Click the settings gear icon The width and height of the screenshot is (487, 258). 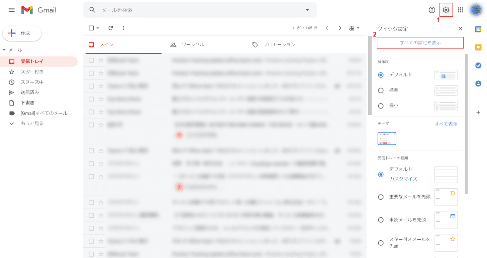point(446,10)
